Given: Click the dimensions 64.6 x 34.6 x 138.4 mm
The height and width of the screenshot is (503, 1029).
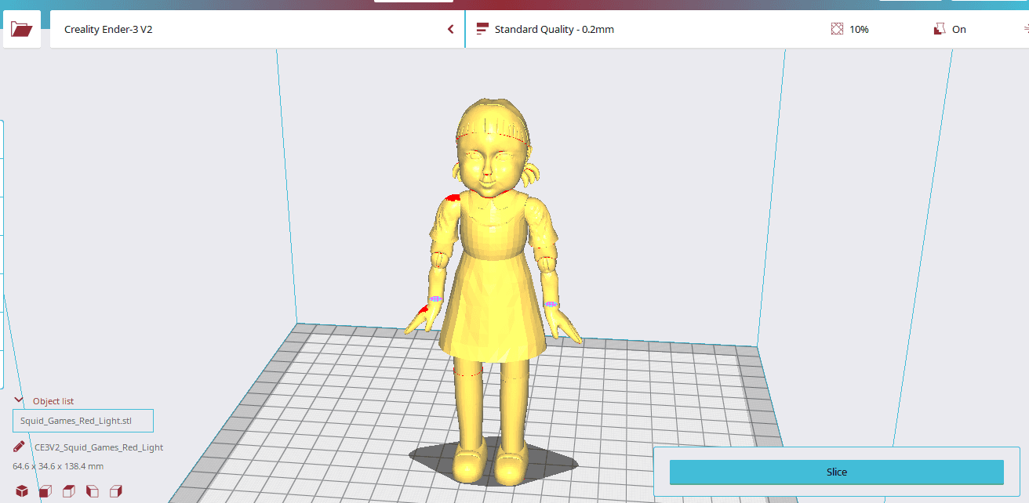Looking at the screenshot, I should pyautogui.click(x=58, y=466).
